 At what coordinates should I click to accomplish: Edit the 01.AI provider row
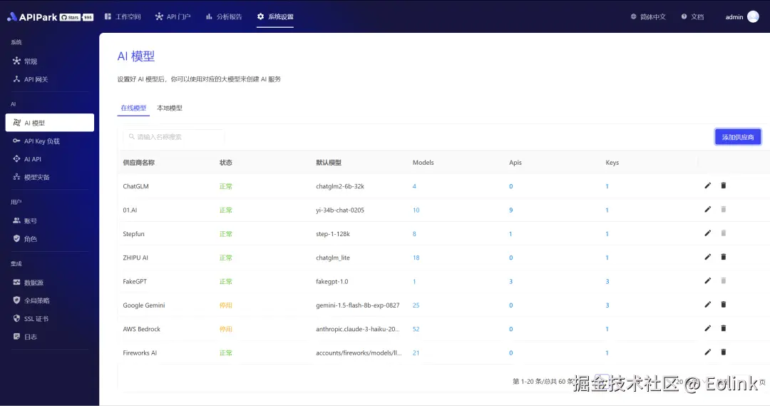click(x=708, y=209)
